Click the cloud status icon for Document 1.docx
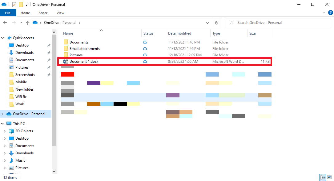 click(145, 62)
